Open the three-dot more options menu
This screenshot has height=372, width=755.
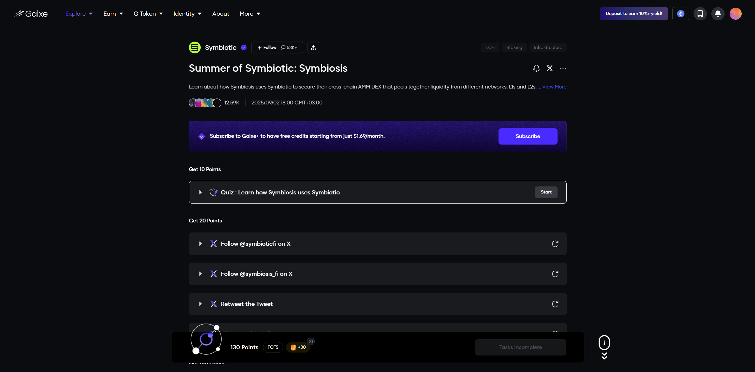pos(563,68)
